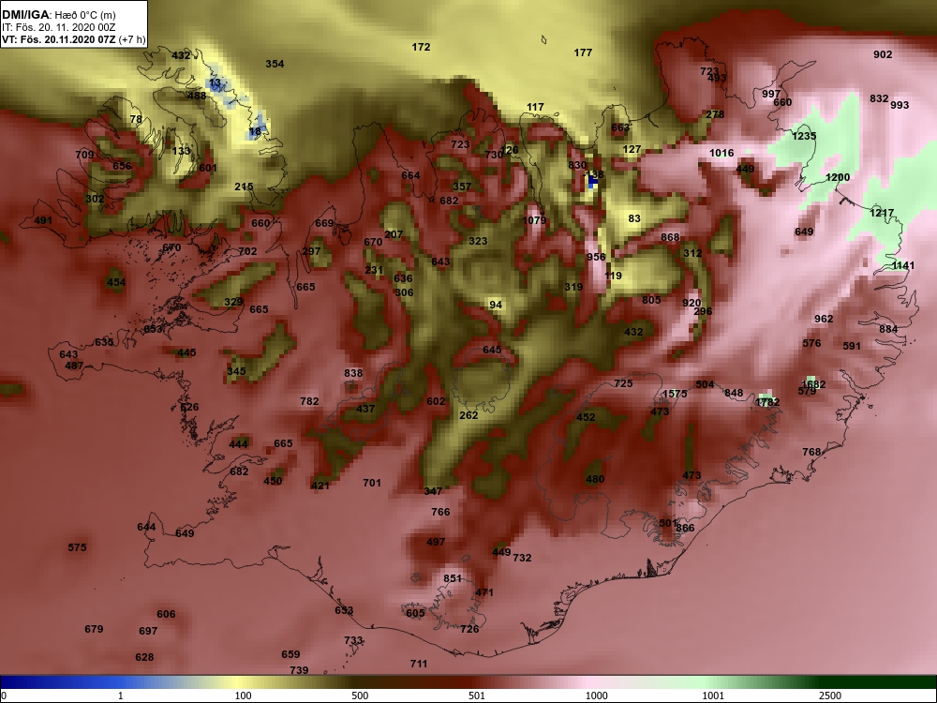
Task: Click the map value '172'
Action: pos(421,47)
